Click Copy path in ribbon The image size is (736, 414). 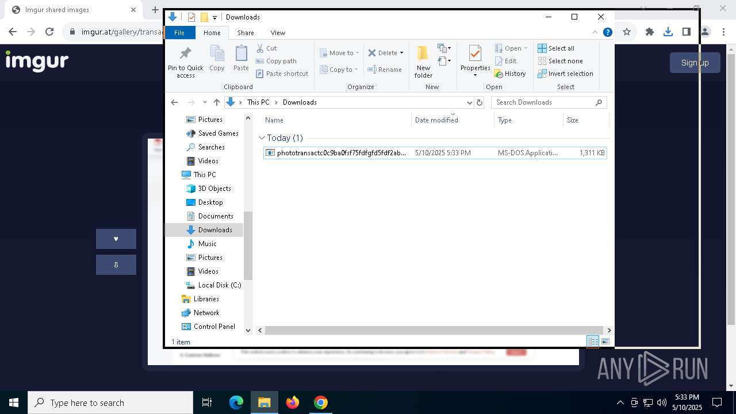click(276, 61)
